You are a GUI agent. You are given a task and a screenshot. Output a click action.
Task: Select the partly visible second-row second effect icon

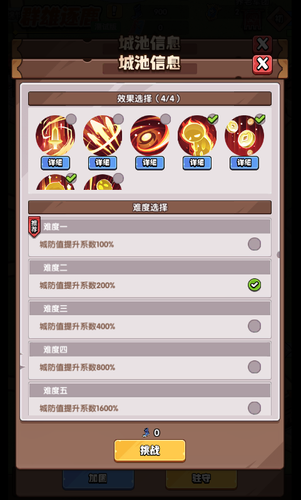pos(103,182)
